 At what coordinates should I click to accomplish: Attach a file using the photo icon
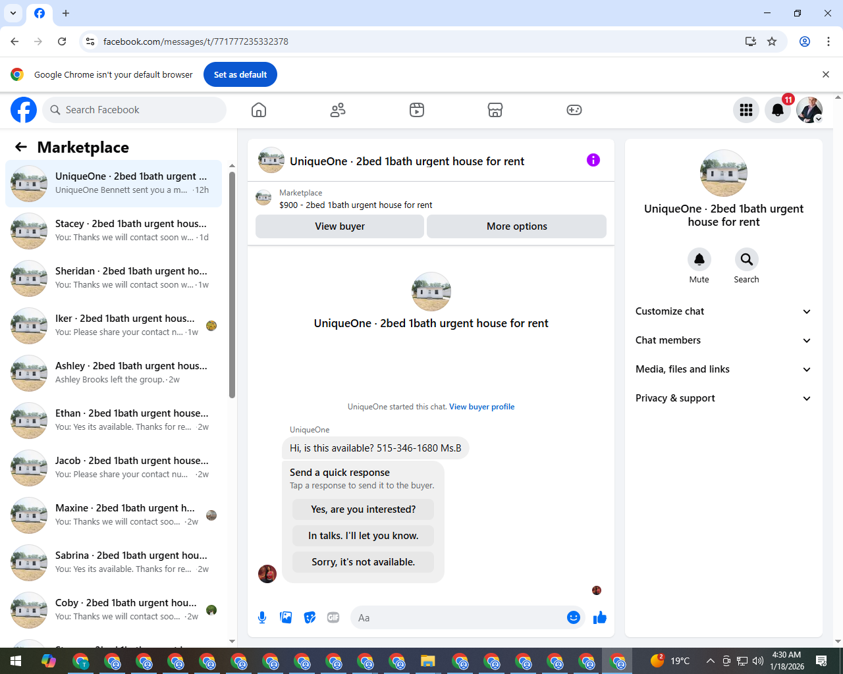286,617
